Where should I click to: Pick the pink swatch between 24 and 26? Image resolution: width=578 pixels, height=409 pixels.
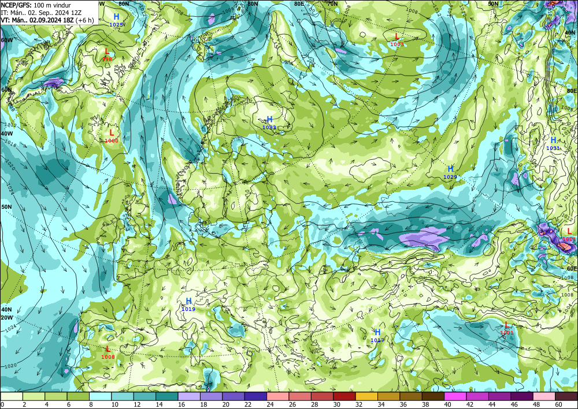pos(278,396)
